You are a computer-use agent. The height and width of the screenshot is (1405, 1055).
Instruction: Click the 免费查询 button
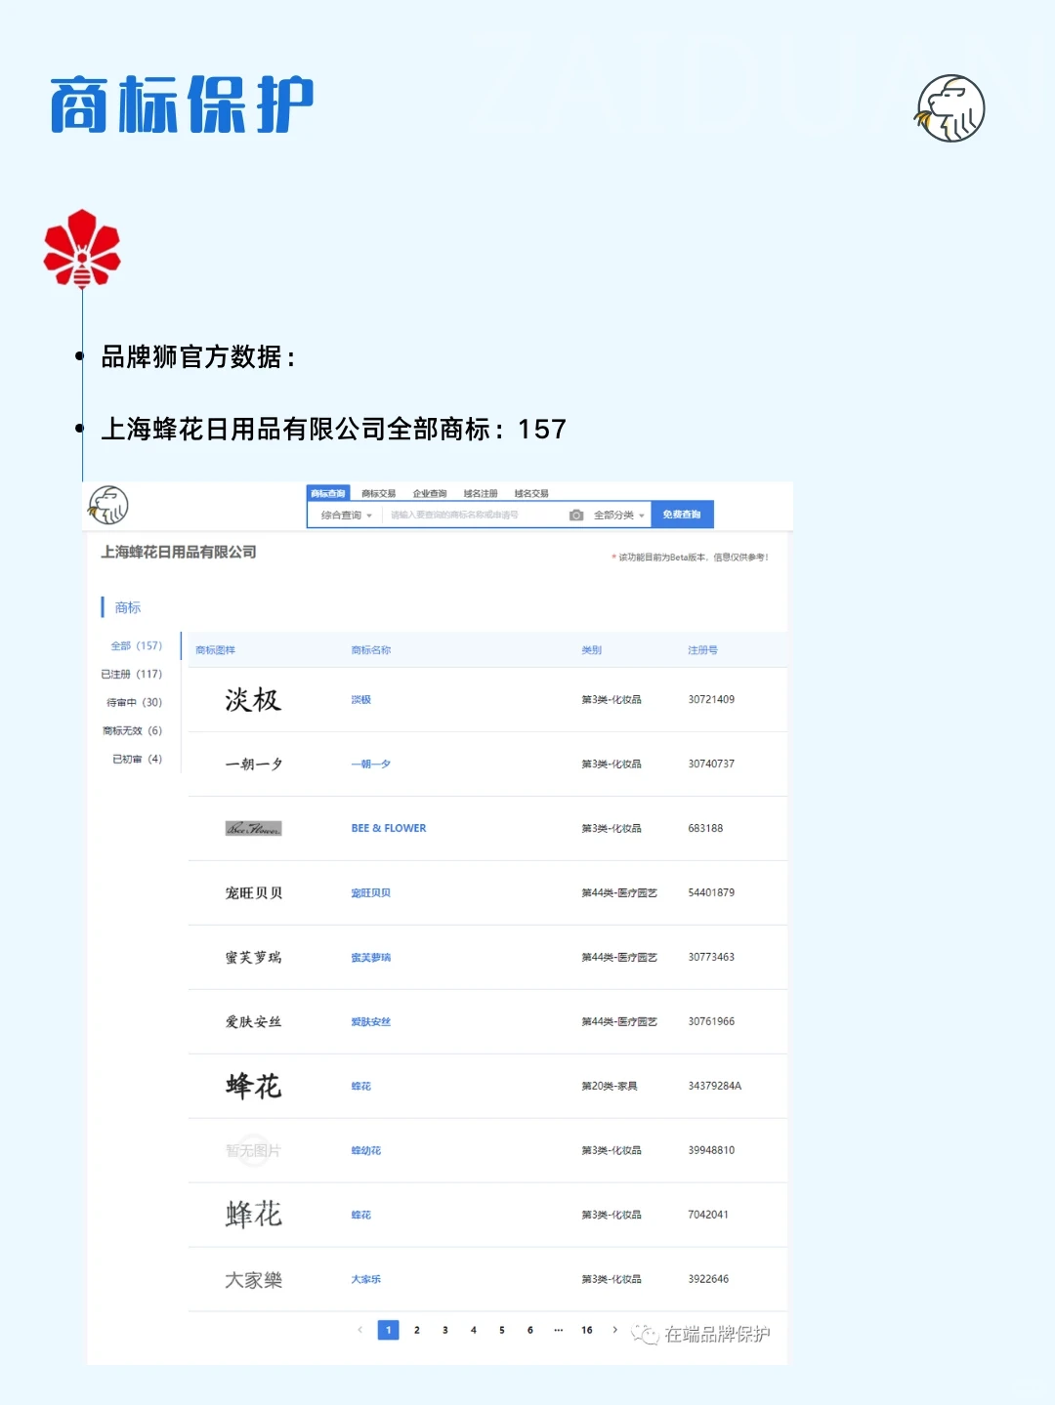point(682,515)
